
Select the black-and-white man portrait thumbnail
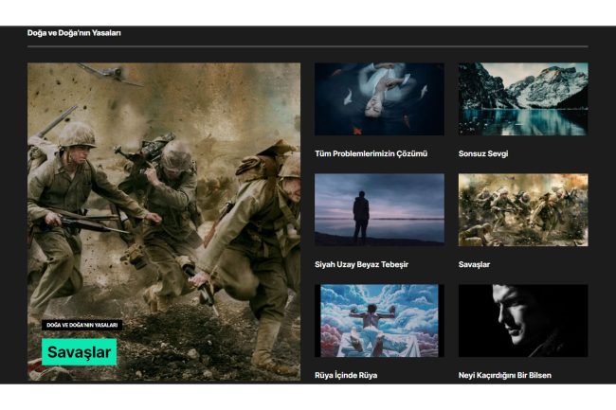tap(523, 320)
